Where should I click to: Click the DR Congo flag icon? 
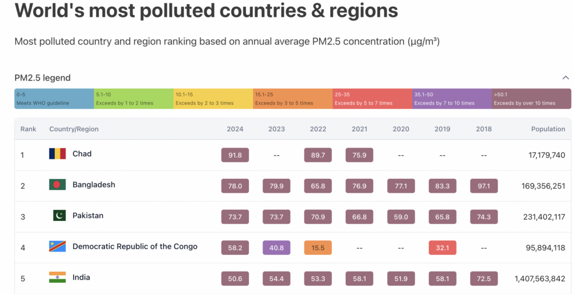tap(58, 246)
